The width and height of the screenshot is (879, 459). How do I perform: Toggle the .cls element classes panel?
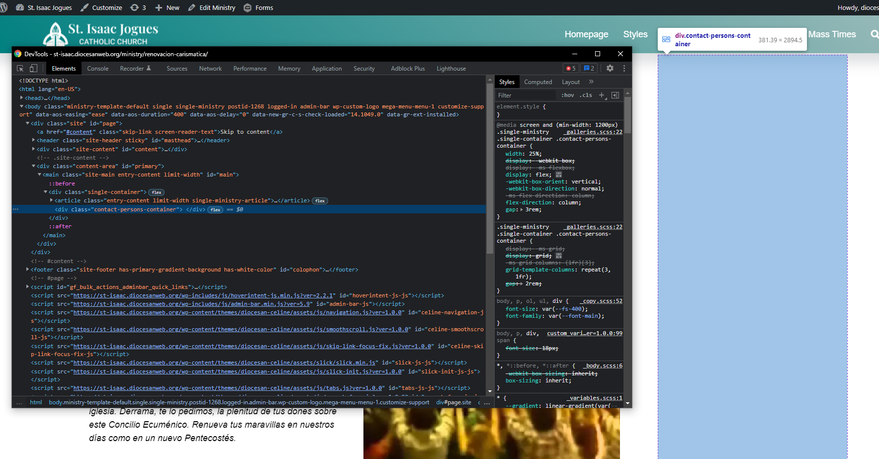[586, 95]
